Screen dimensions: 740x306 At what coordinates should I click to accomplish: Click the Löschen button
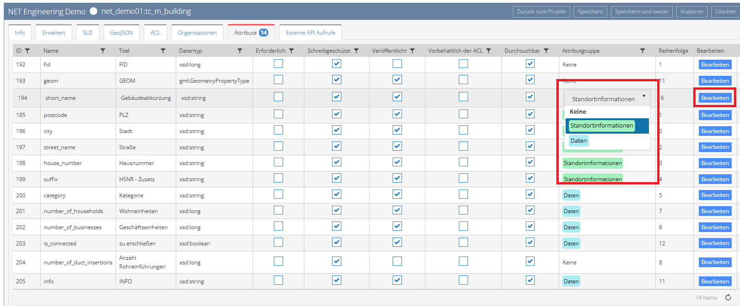tap(726, 12)
